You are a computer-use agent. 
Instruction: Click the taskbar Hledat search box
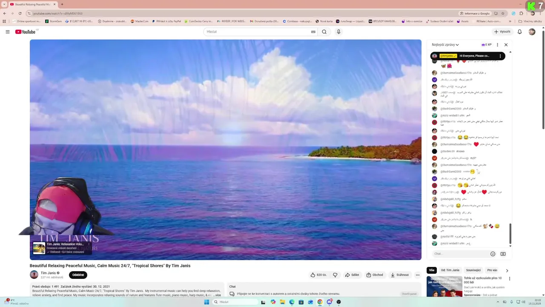pyautogui.click(x=235, y=302)
